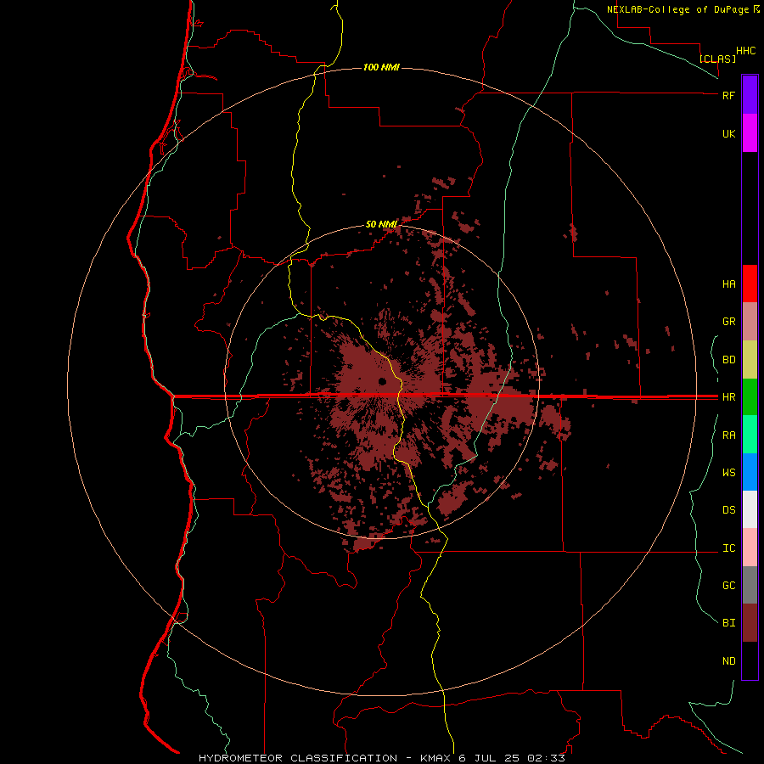Click the GR legend label
Viewport: 764px width, 764px height.
(728, 322)
